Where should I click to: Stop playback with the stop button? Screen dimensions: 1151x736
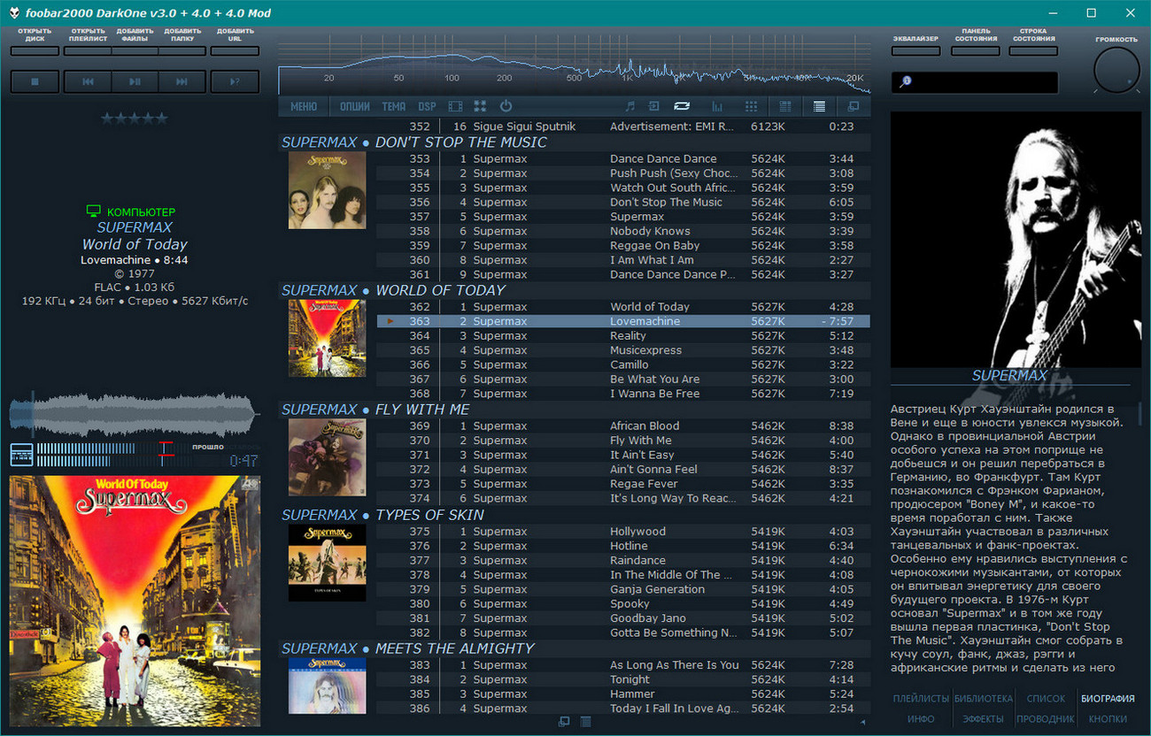tap(35, 81)
